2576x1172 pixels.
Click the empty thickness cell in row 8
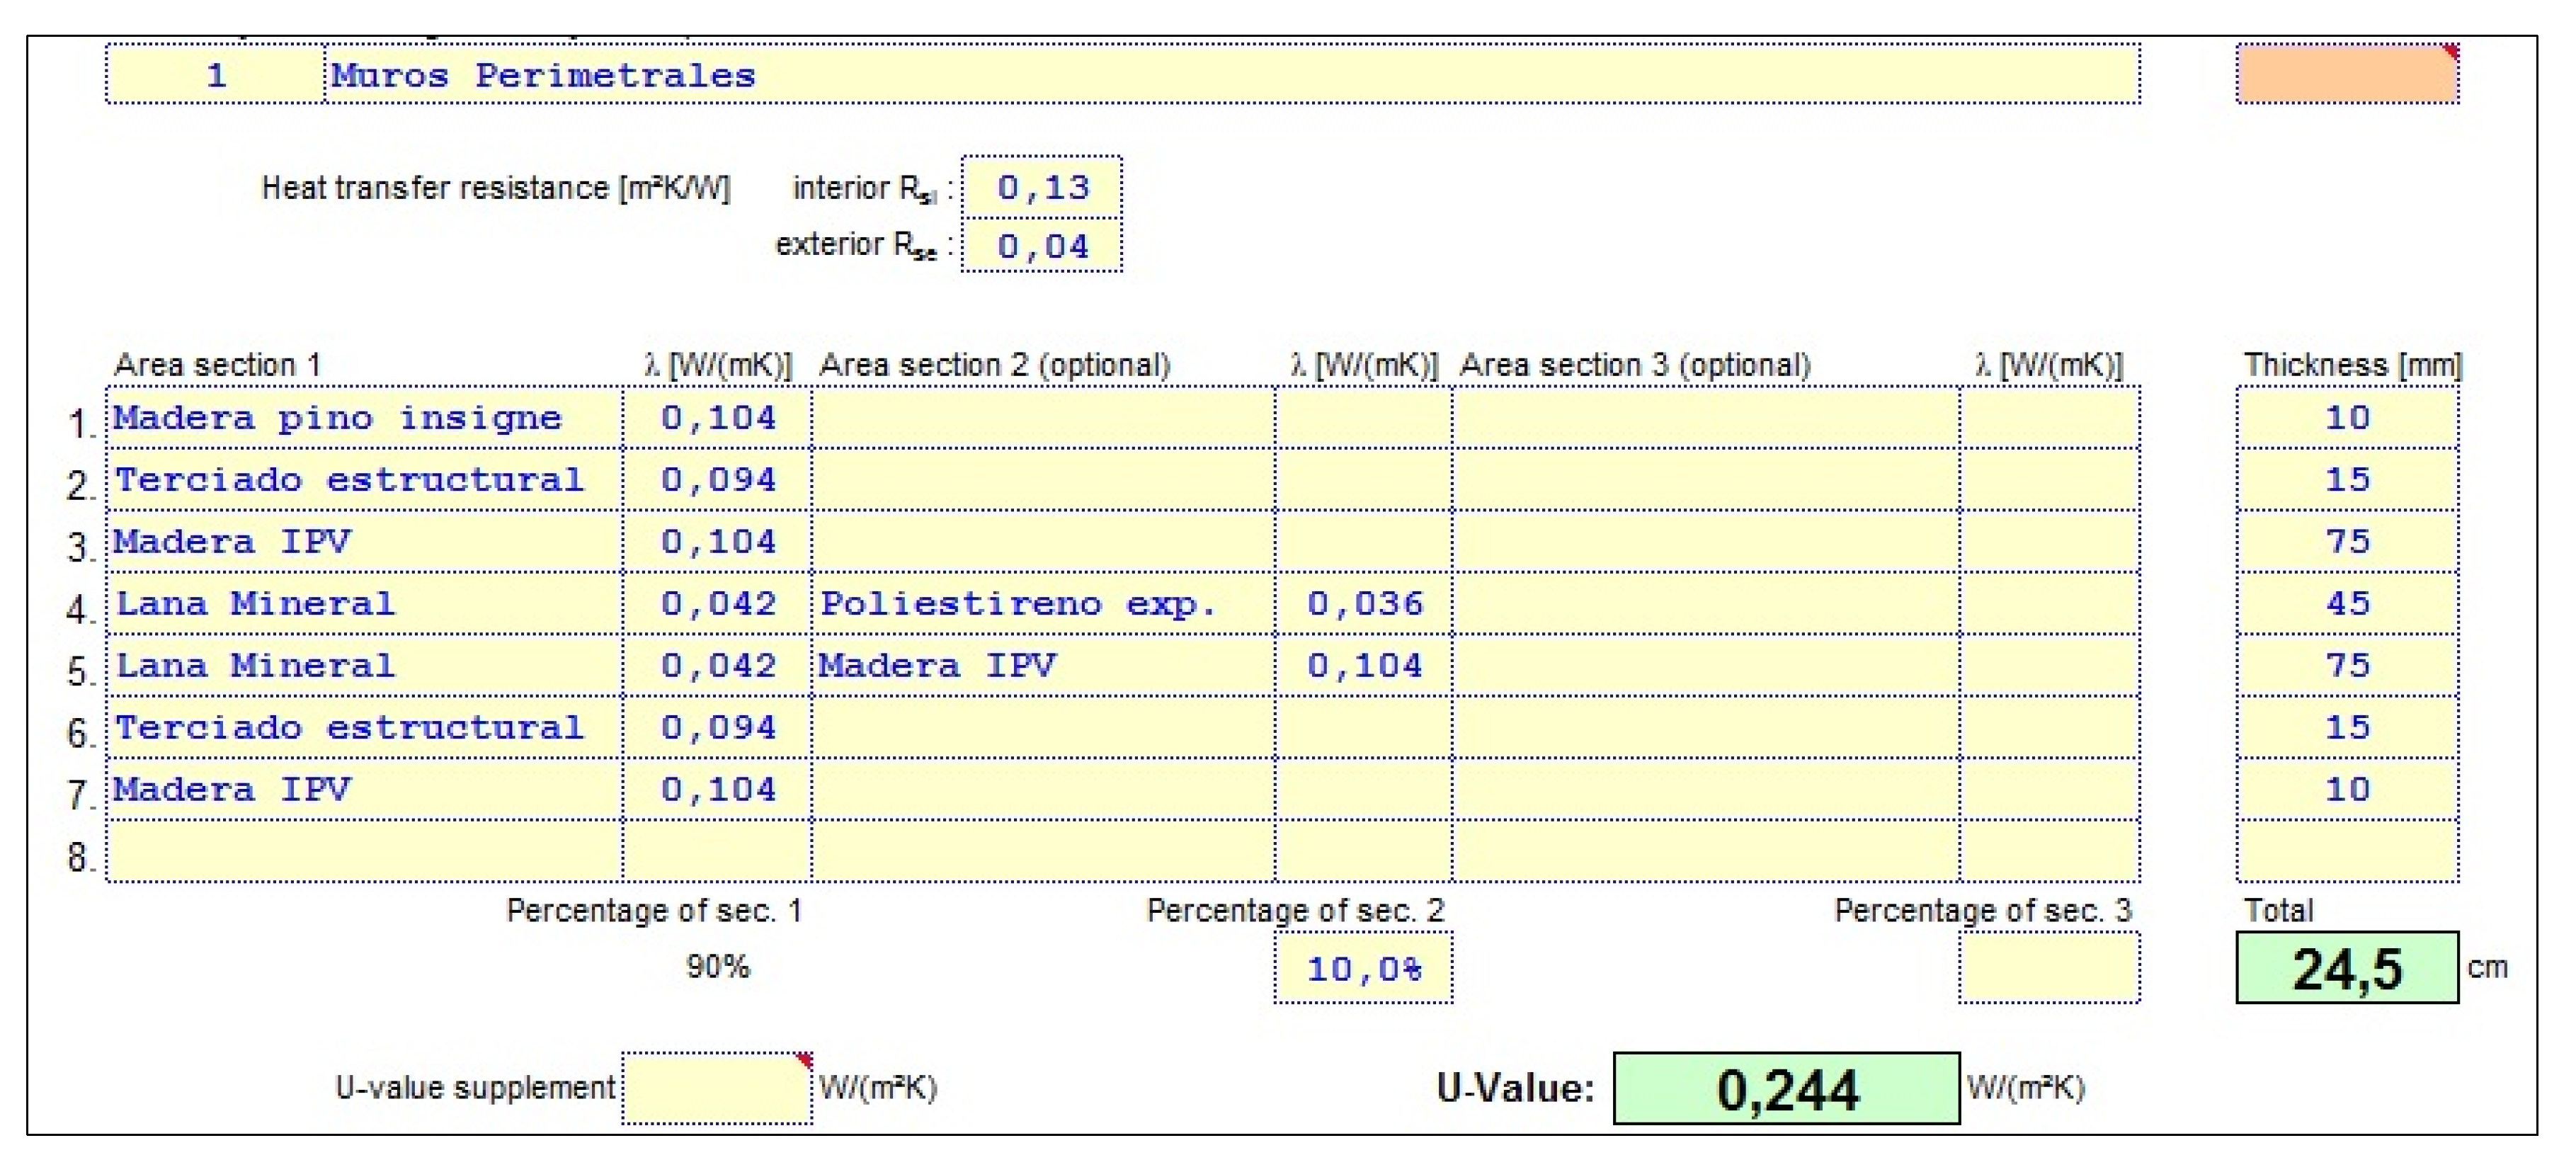(2347, 852)
